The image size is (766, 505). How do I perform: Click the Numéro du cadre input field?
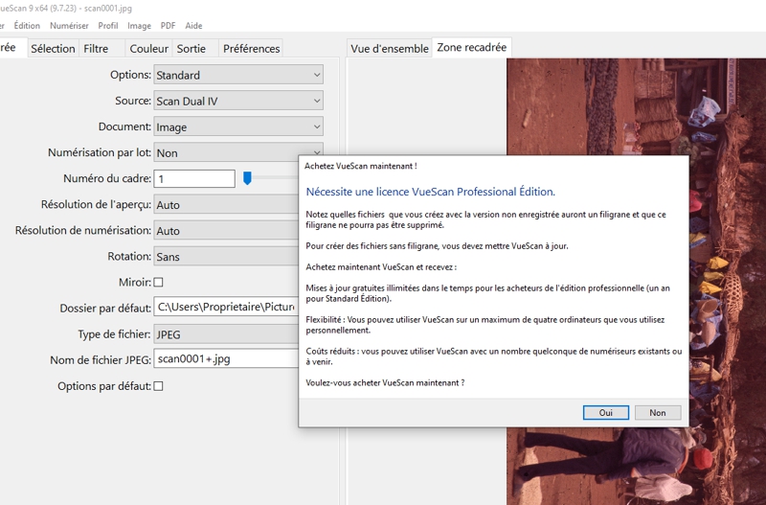point(194,178)
